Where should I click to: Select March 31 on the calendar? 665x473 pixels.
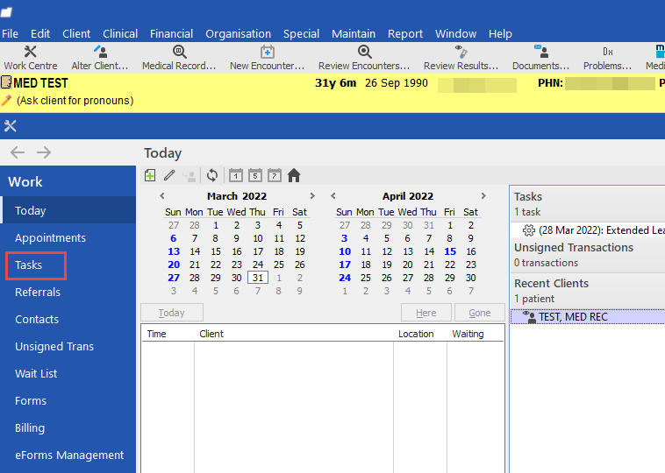tap(257, 278)
